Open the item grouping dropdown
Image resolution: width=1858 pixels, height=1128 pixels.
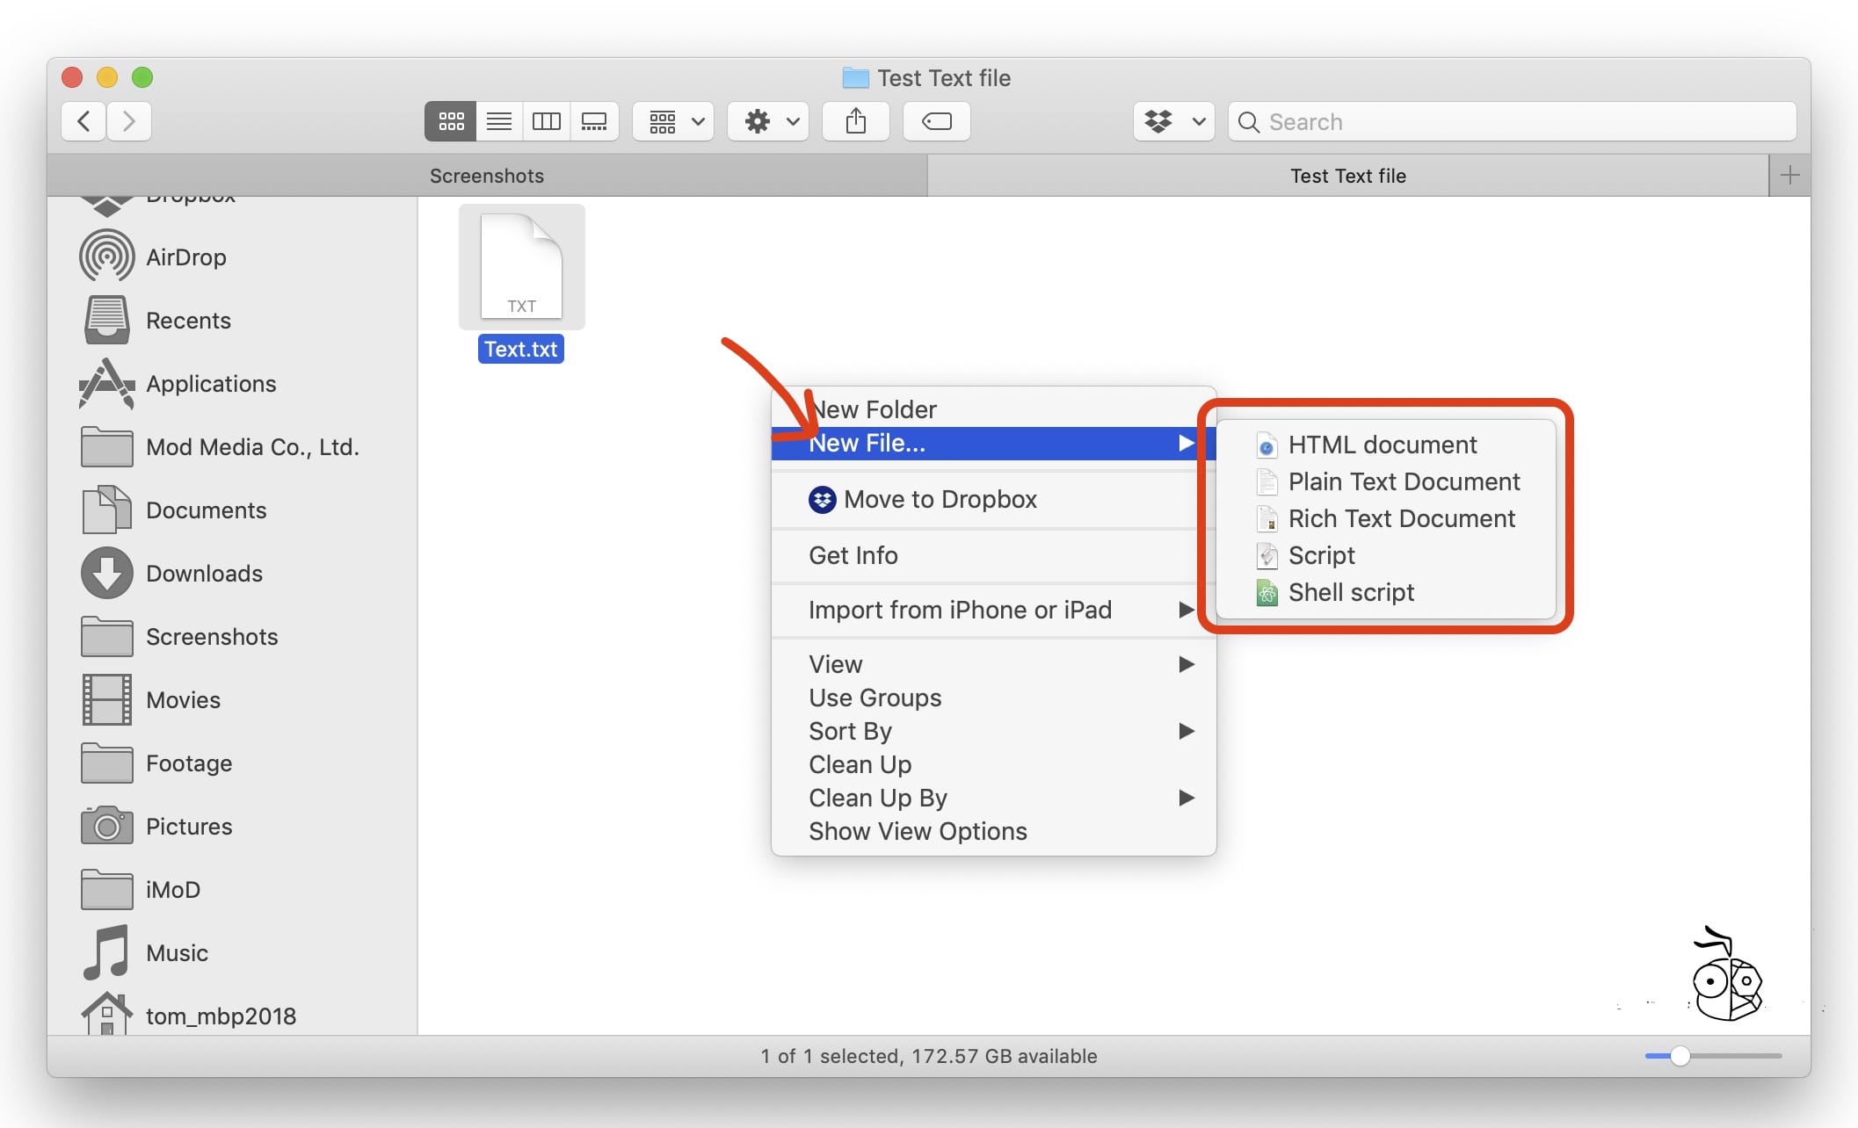[x=672, y=121]
